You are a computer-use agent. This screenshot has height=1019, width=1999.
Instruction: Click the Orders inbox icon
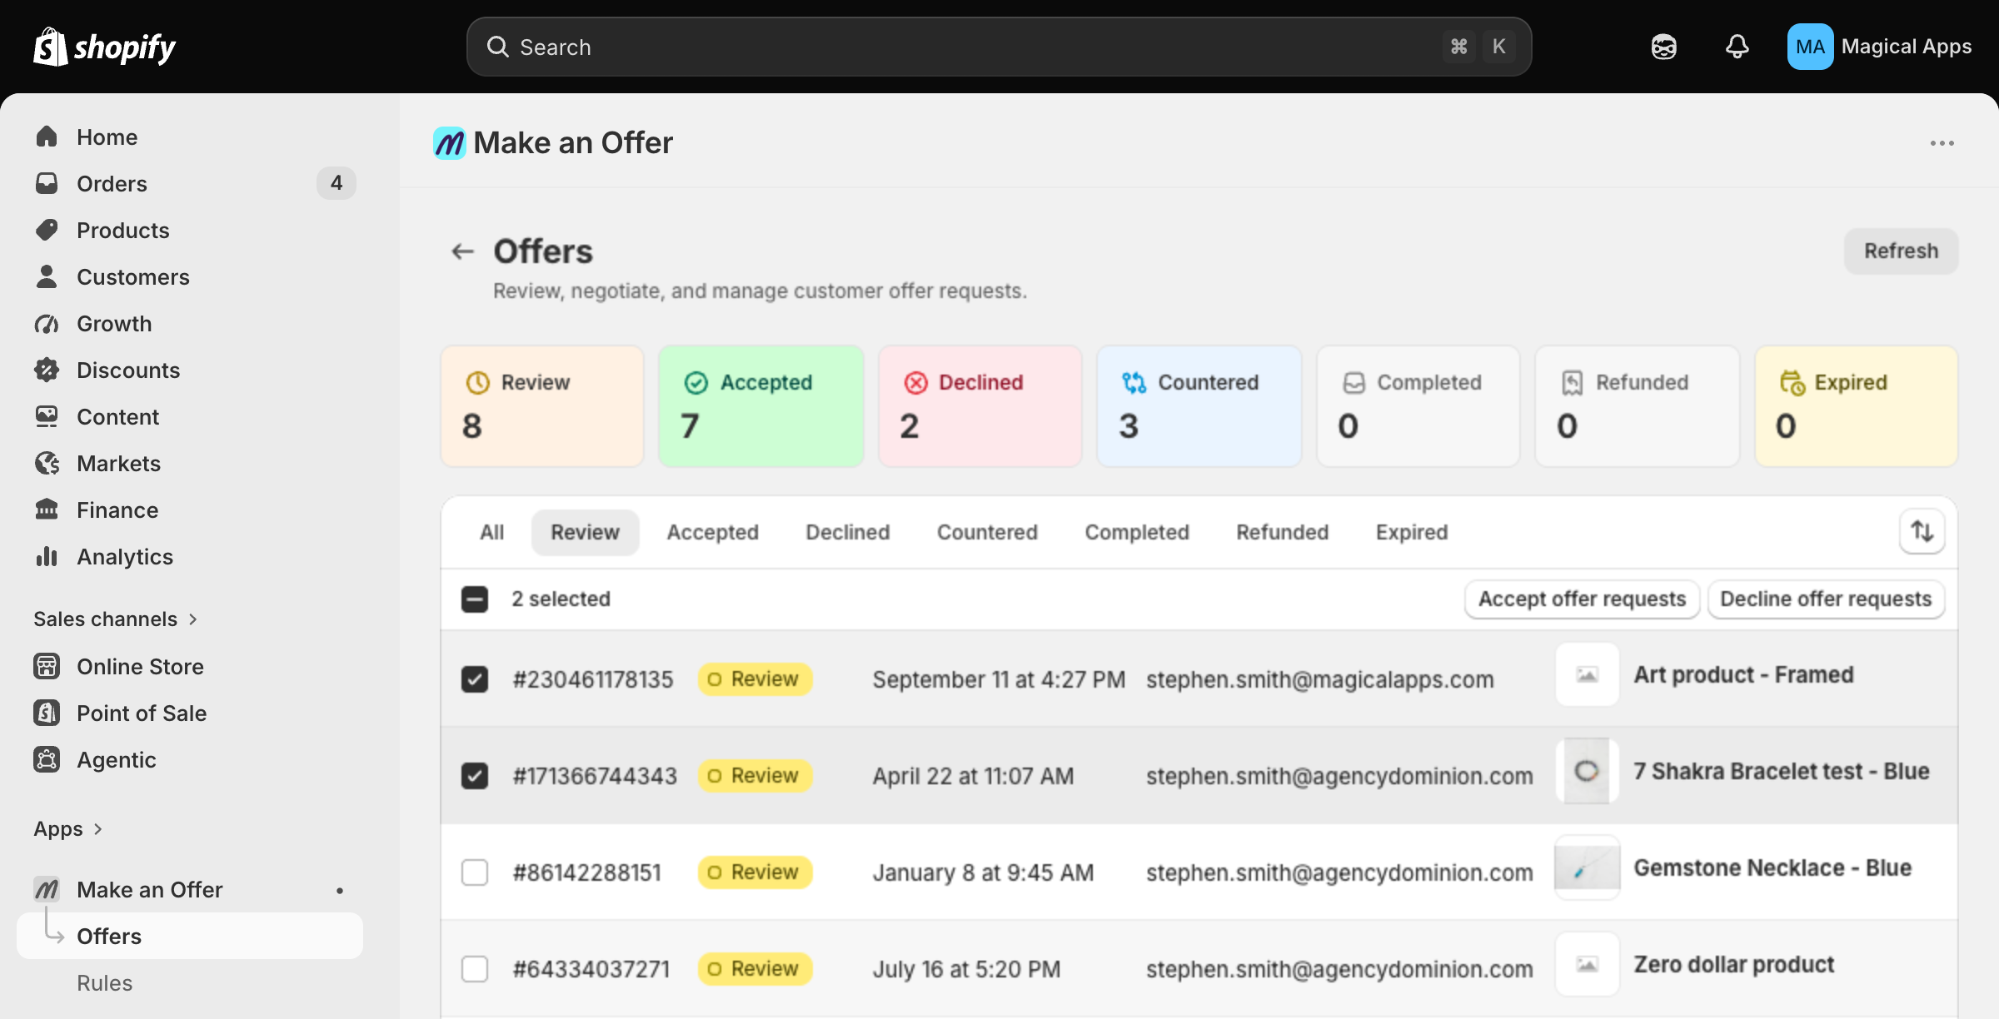coord(47,183)
